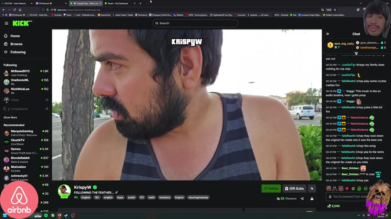Open the DD12 - Schedule bookmark
The height and width of the screenshot is (219, 391).
coord(280,15)
